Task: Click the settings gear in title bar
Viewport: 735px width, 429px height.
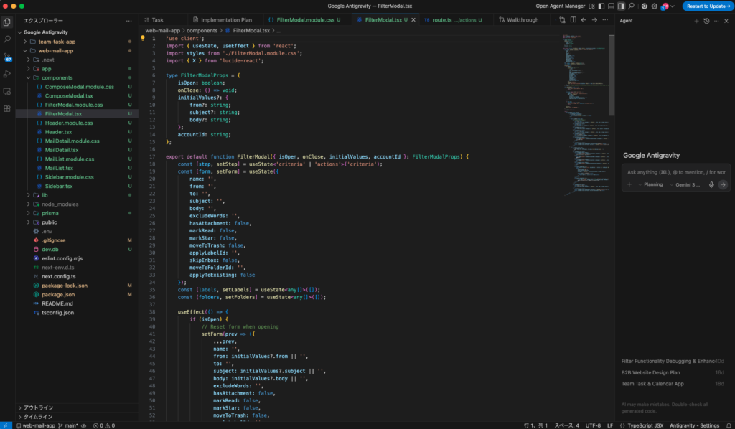Action: (655, 6)
